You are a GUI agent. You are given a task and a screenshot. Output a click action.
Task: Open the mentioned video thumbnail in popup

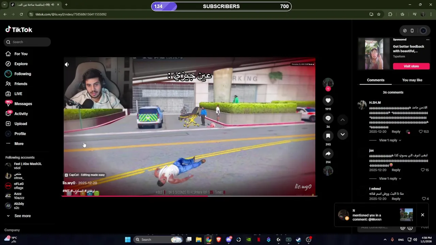tap(406, 215)
